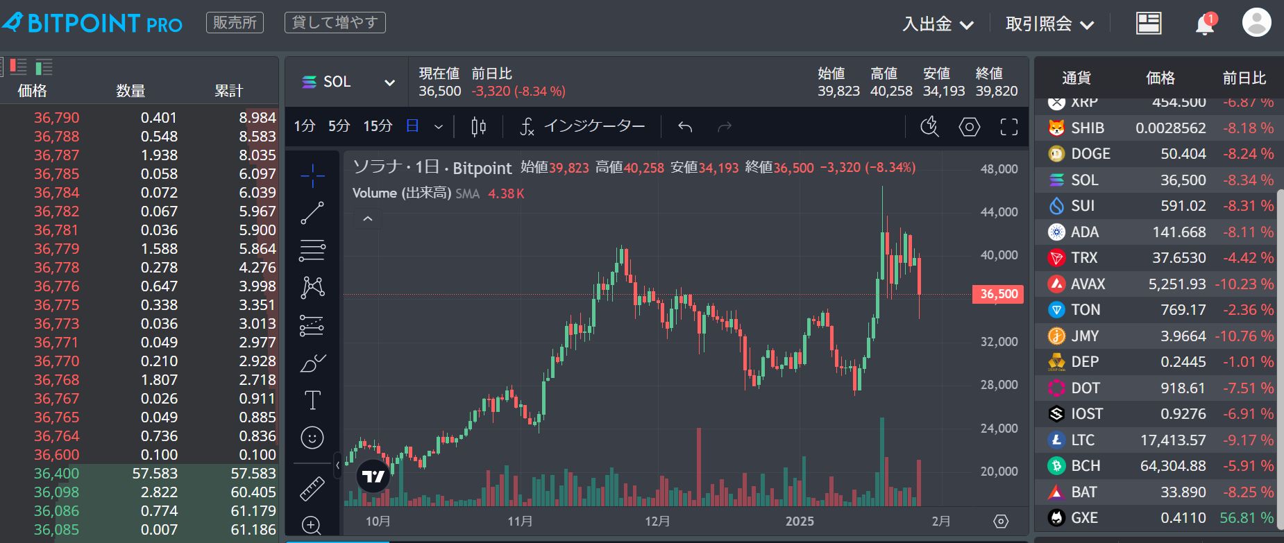The width and height of the screenshot is (1284, 543).
Task: Open the chart settings hexagon icon
Action: point(970,127)
